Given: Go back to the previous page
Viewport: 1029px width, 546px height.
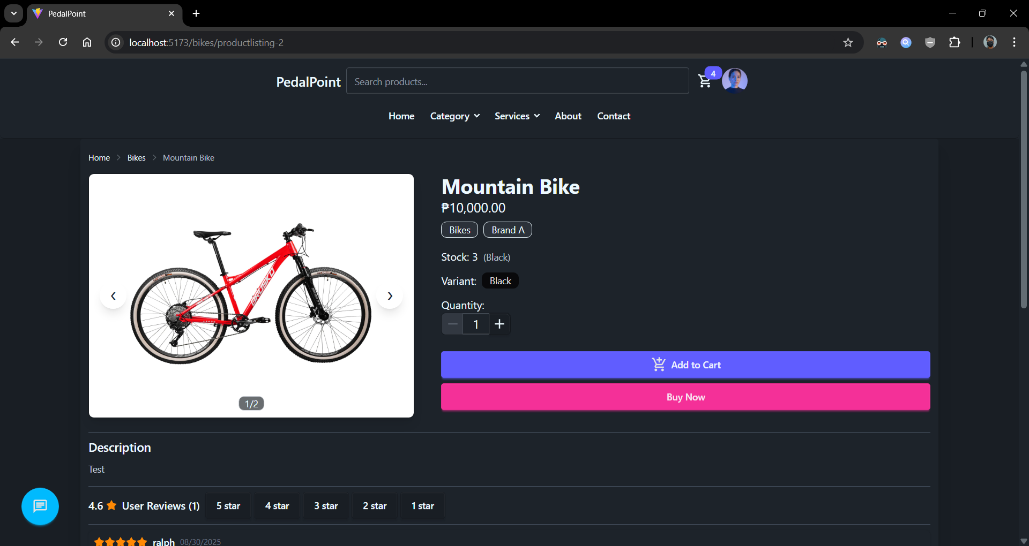Looking at the screenshot, I should (x=15, y=42).
